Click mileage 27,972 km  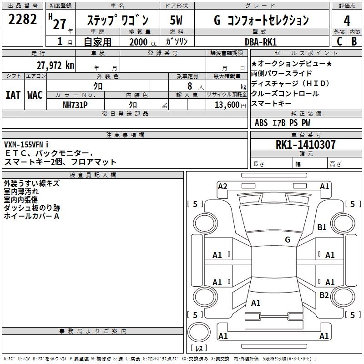point(56,66)
